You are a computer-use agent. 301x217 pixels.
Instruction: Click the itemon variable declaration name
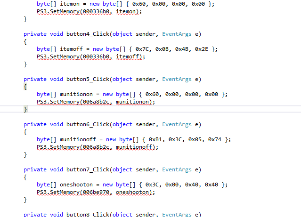(x=70, y=4)
